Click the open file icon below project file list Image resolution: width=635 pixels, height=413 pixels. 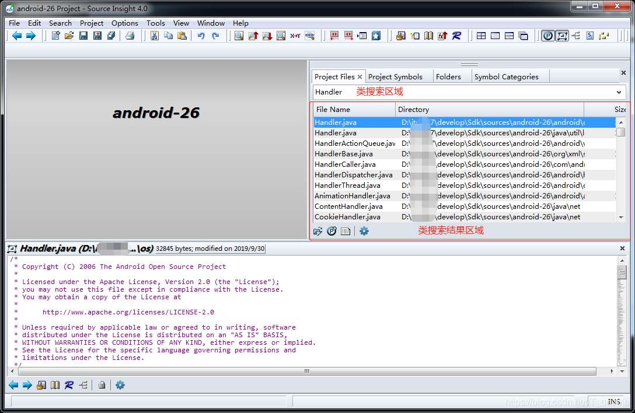tap(318, 231)
